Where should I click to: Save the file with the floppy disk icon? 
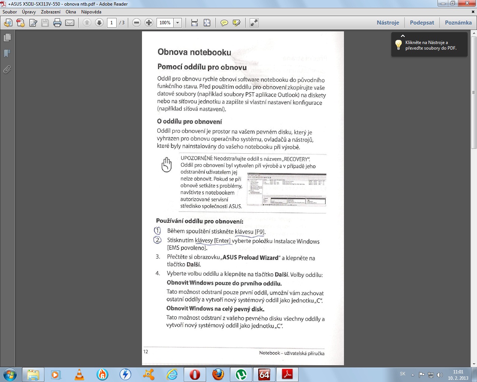(45, 23)
